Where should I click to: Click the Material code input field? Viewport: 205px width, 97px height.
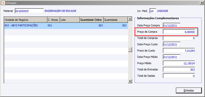click(x=29, y=11)
